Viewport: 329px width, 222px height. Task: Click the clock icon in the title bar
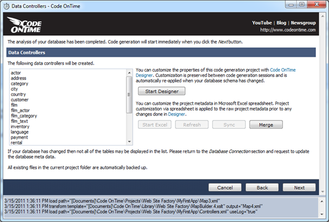click(7, 7)
